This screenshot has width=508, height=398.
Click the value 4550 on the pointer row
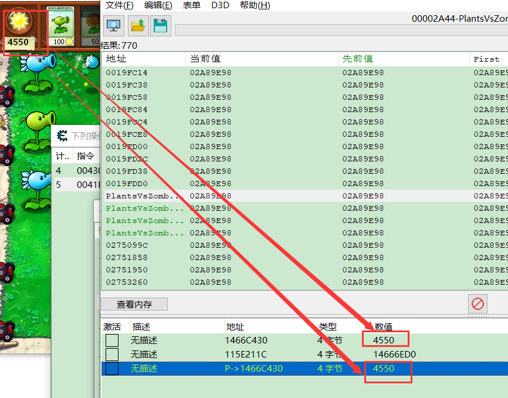point(384,369)
